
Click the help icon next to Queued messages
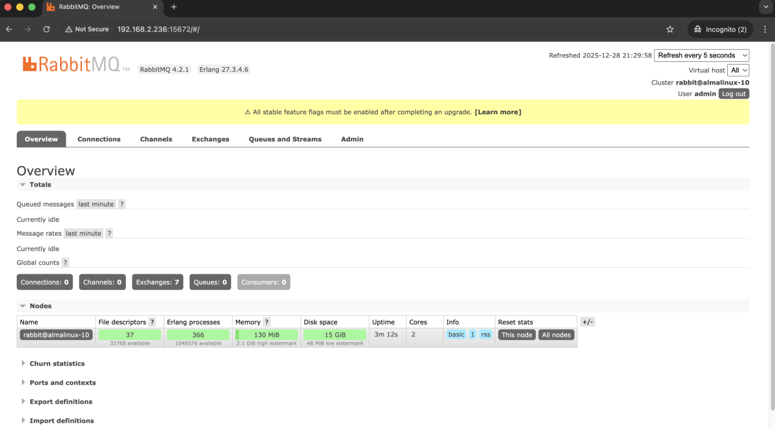coord(121,204)
